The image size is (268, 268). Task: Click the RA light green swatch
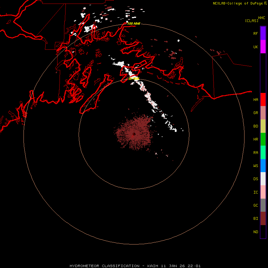pos(263,152)
